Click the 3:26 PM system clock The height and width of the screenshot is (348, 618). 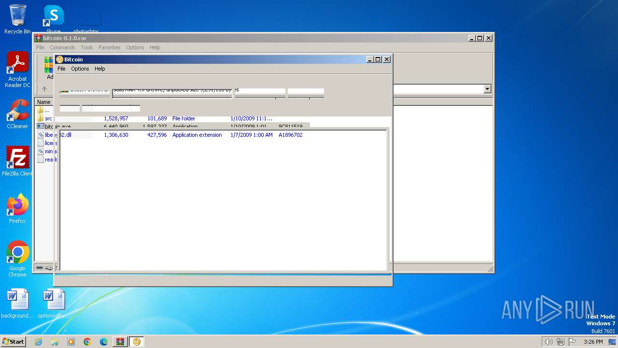(x=593, y=342)
